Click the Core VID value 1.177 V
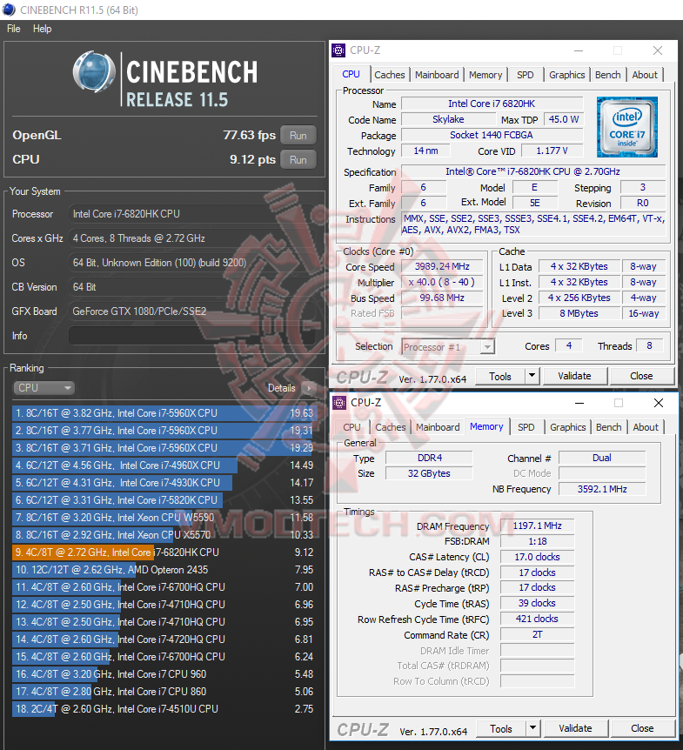 (x=552, y=151)
